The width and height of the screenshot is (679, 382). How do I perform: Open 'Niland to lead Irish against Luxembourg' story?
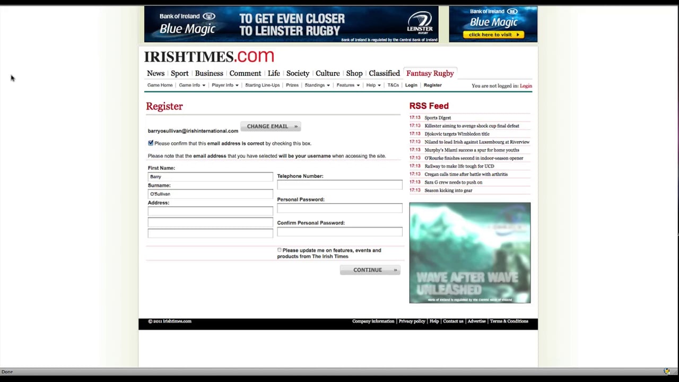point(477,142)
